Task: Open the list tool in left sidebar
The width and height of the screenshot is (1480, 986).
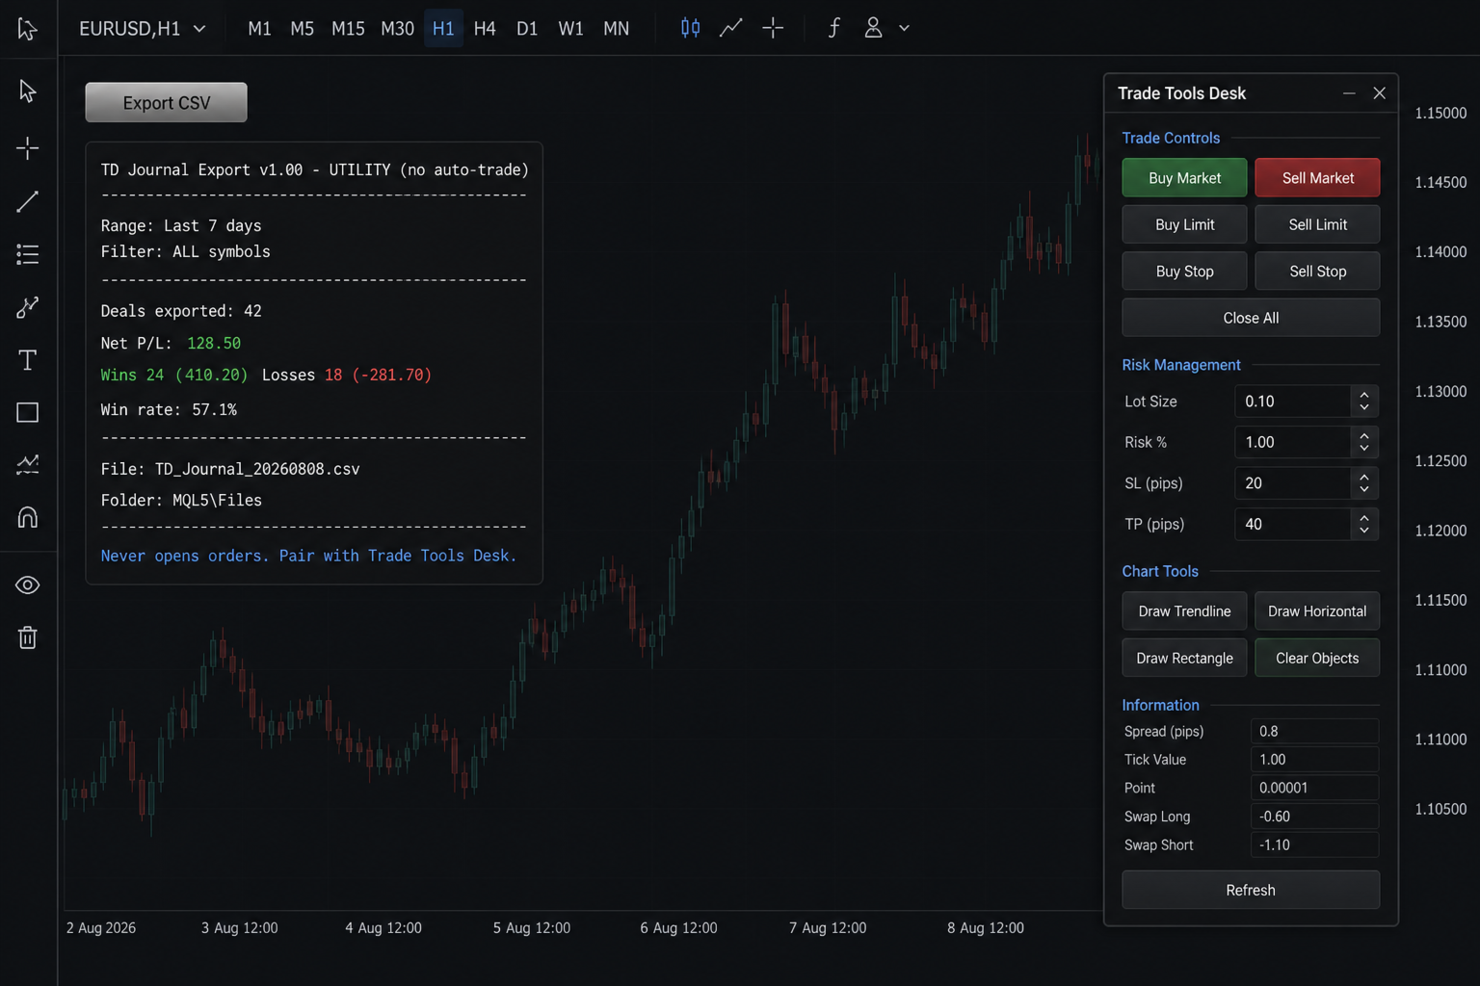Action: [28, 254]
